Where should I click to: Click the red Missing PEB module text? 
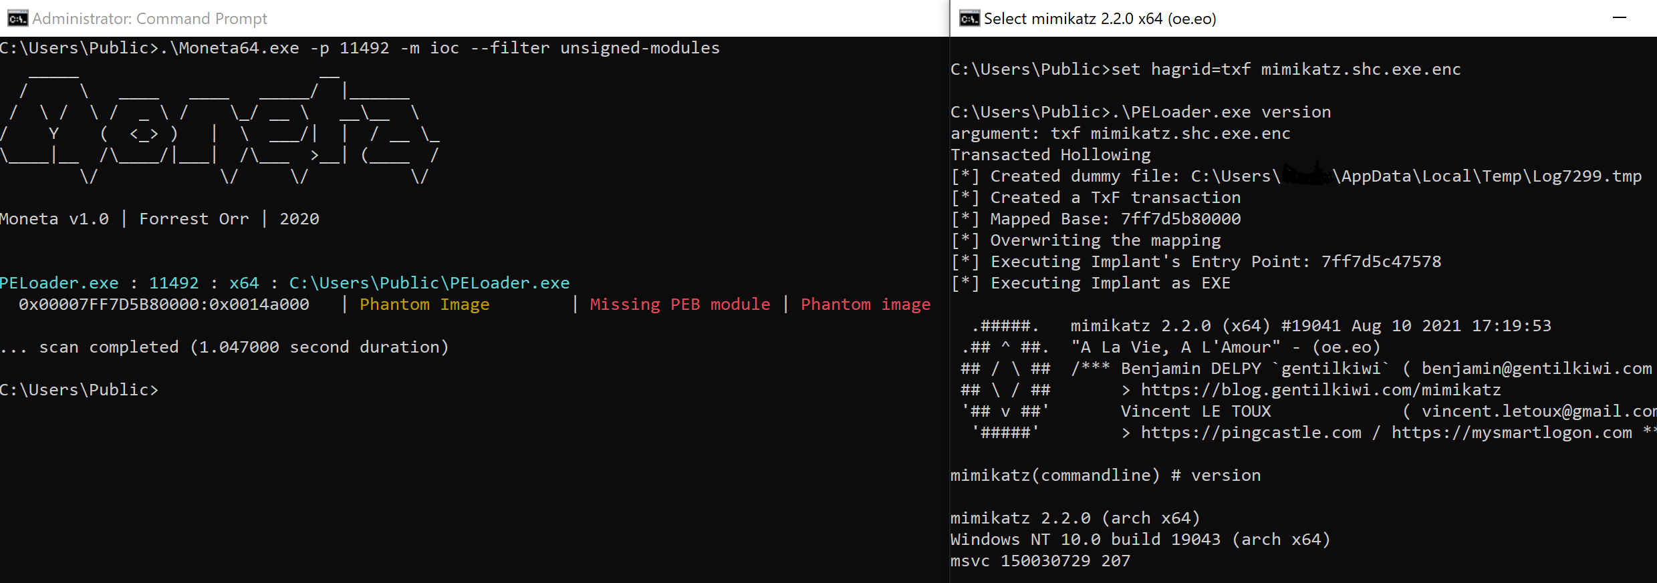click(680, 305)
